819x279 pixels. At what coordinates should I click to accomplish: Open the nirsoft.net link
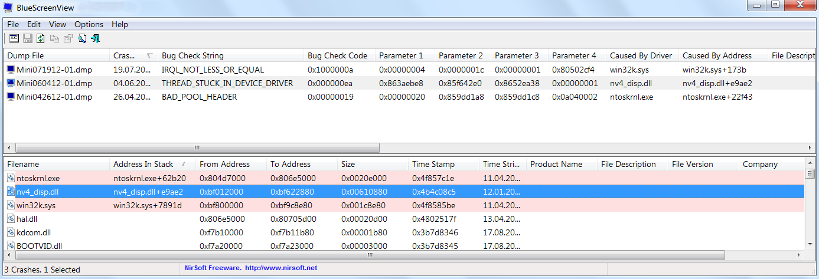pos(280,268)
